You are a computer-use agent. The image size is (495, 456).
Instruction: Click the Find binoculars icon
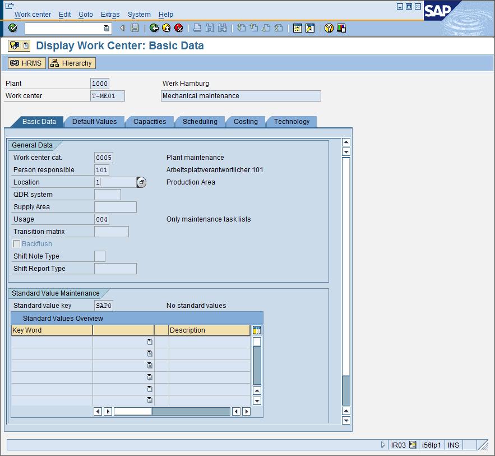click(x=210, y=28)
